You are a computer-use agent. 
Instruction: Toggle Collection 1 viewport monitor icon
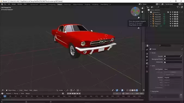point(175,12)
